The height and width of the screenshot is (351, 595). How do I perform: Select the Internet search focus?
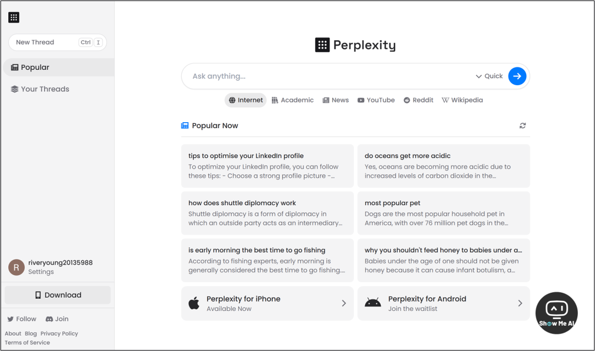pyautogui.click(x=246, y=100)
